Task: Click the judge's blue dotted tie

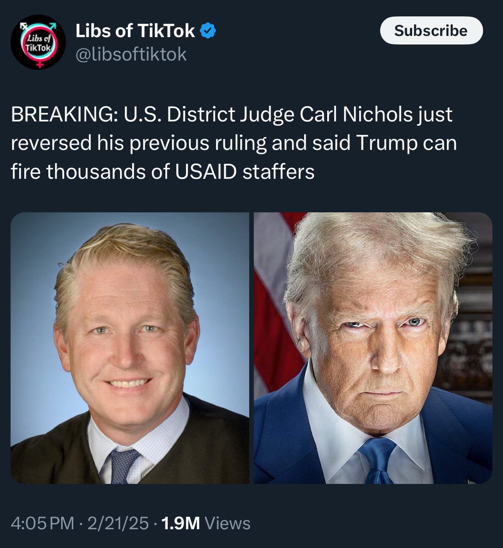Action: click(123, 465)
